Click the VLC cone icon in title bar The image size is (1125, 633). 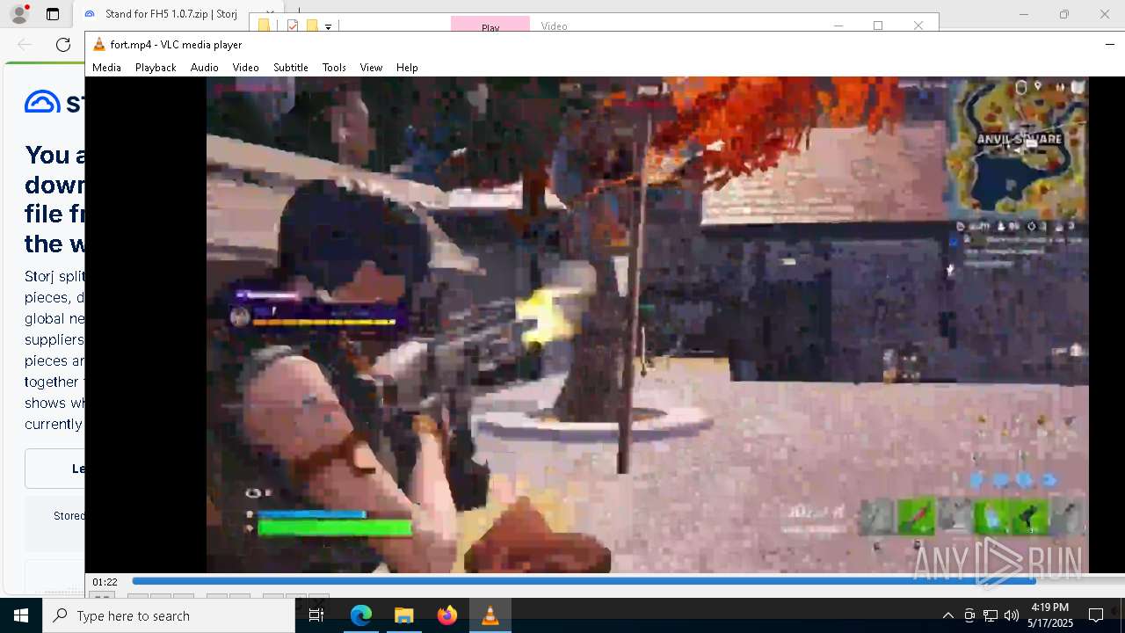[99, 45]
